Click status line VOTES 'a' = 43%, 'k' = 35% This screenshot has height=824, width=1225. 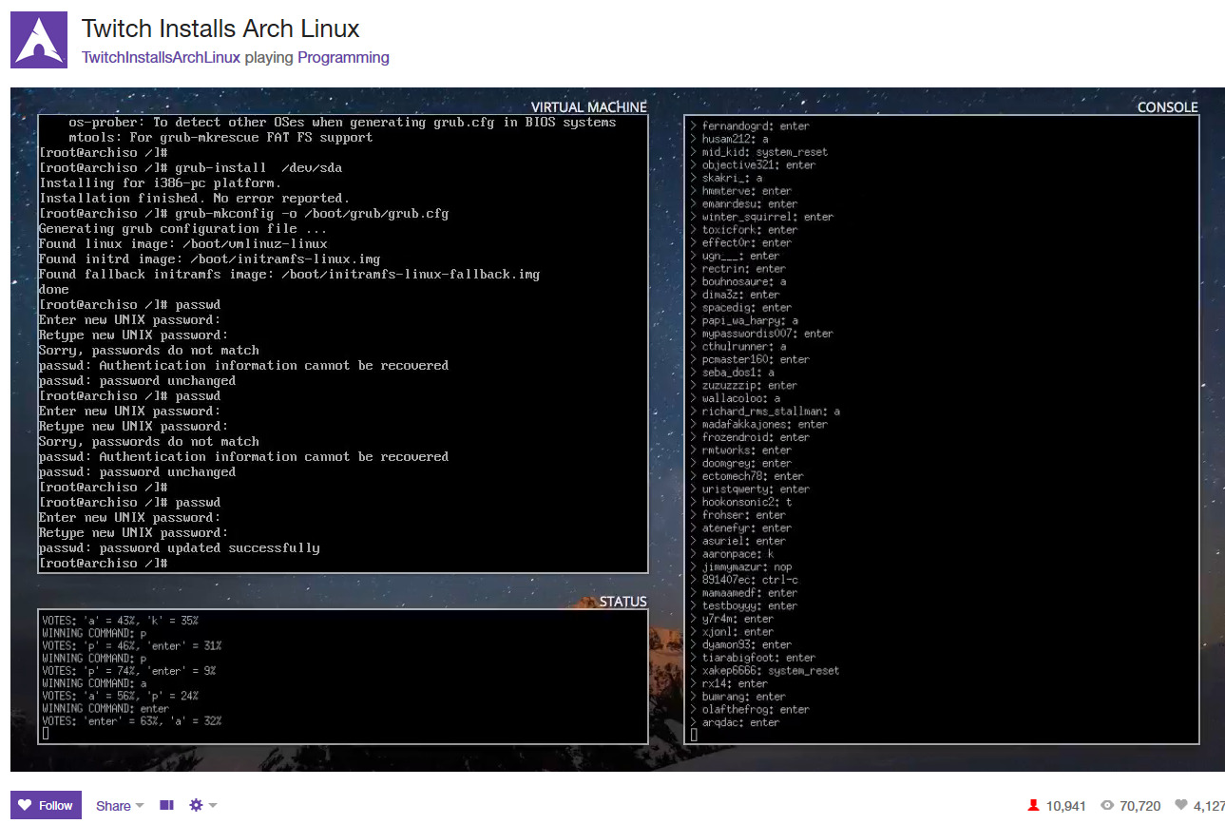click(120, 621)
